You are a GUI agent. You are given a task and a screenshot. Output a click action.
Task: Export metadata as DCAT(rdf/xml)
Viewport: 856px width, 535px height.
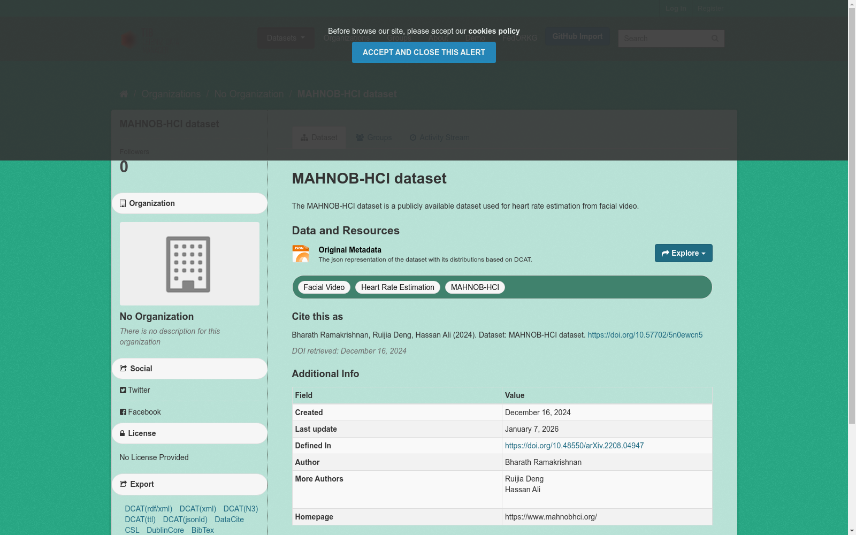tap(148, 509)
